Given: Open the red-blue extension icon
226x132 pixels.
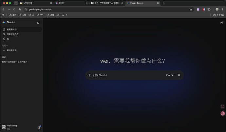Looking at the screenshot, I should (204, 9).
